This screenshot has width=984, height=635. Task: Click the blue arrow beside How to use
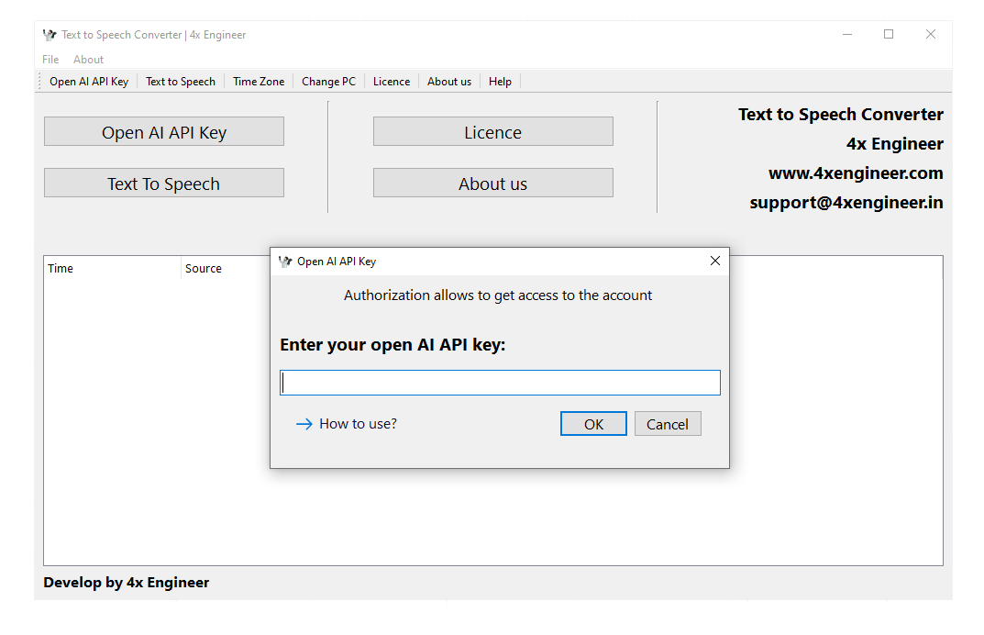point(304,425)
